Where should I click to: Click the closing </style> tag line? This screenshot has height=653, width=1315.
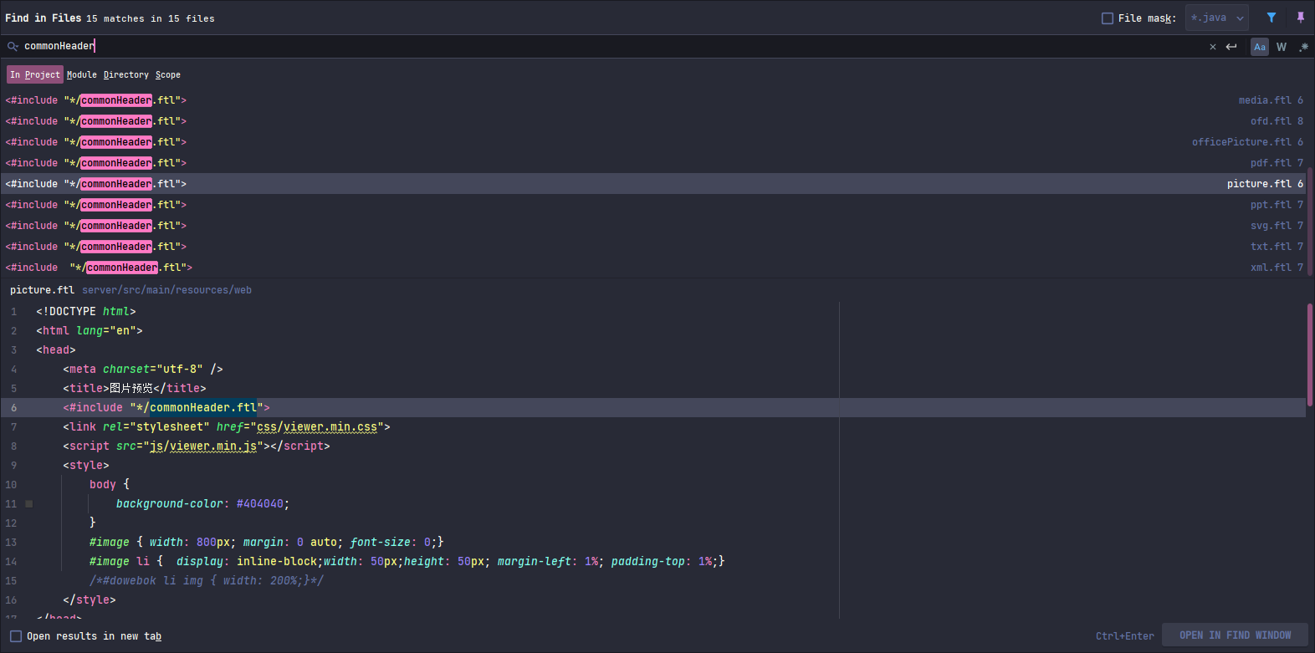click(x=90, y=600)
